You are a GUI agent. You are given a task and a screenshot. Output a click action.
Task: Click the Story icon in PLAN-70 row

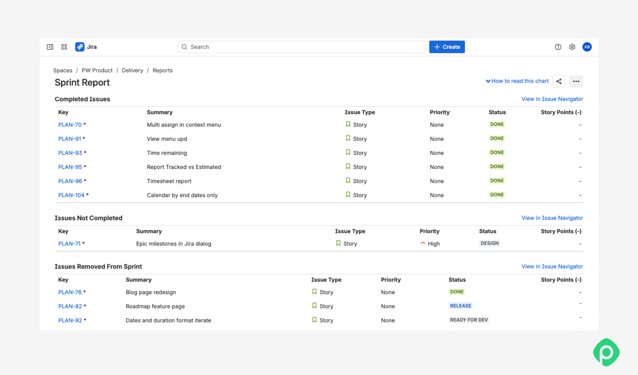348,124
